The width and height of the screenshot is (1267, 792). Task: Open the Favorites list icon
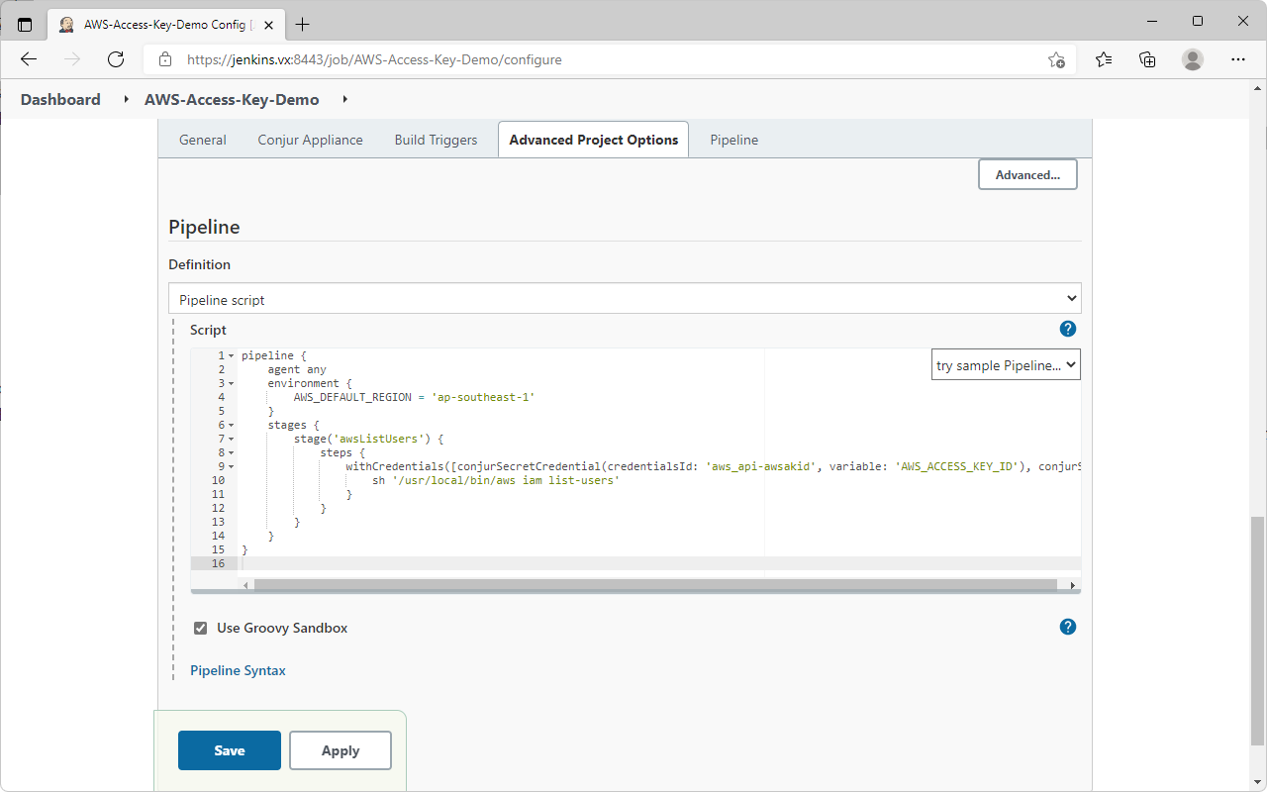1104,59
